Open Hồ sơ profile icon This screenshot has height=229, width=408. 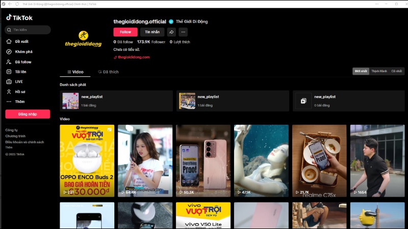click(x=9, y=92)
